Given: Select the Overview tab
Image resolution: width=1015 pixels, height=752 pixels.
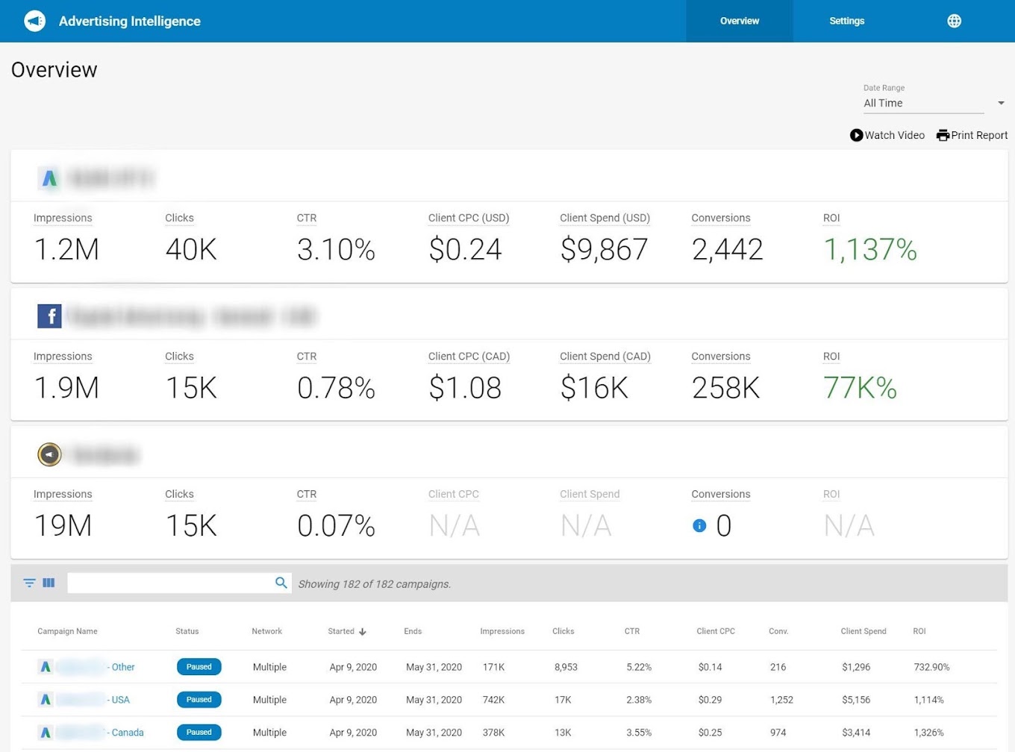Looking at the screenshot, I should click(740, 21).
